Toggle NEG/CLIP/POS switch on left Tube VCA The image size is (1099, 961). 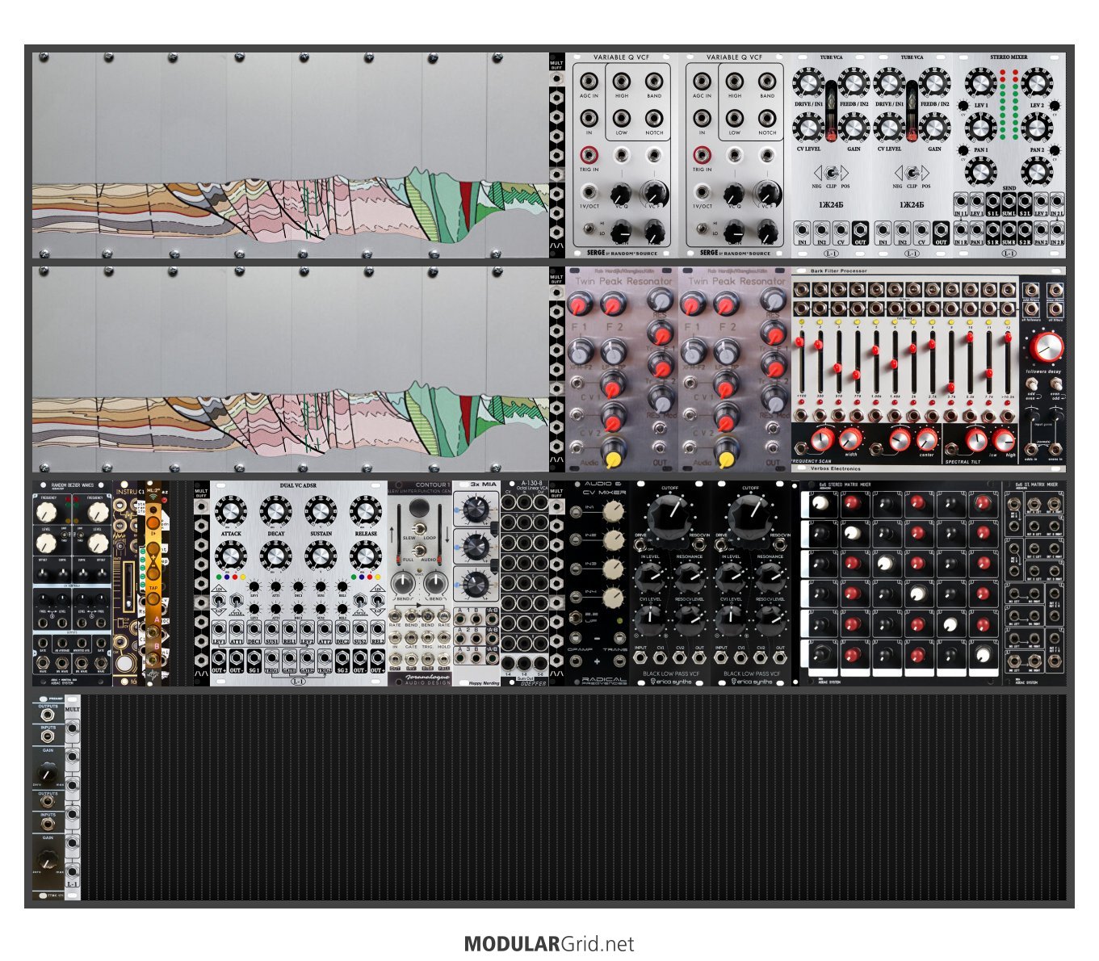831,173
